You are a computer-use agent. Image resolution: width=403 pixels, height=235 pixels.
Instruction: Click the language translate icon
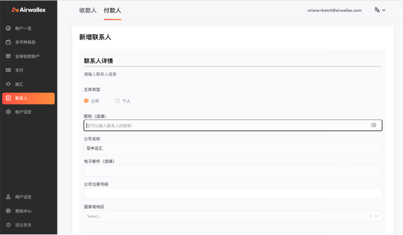pos(377,10)
